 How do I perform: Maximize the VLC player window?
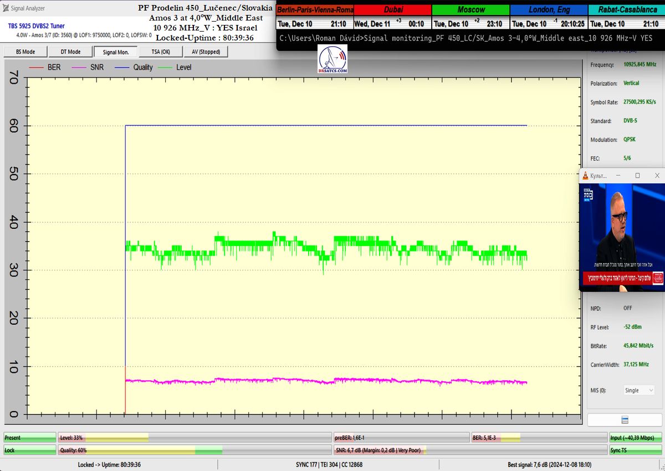pos(637,176)
